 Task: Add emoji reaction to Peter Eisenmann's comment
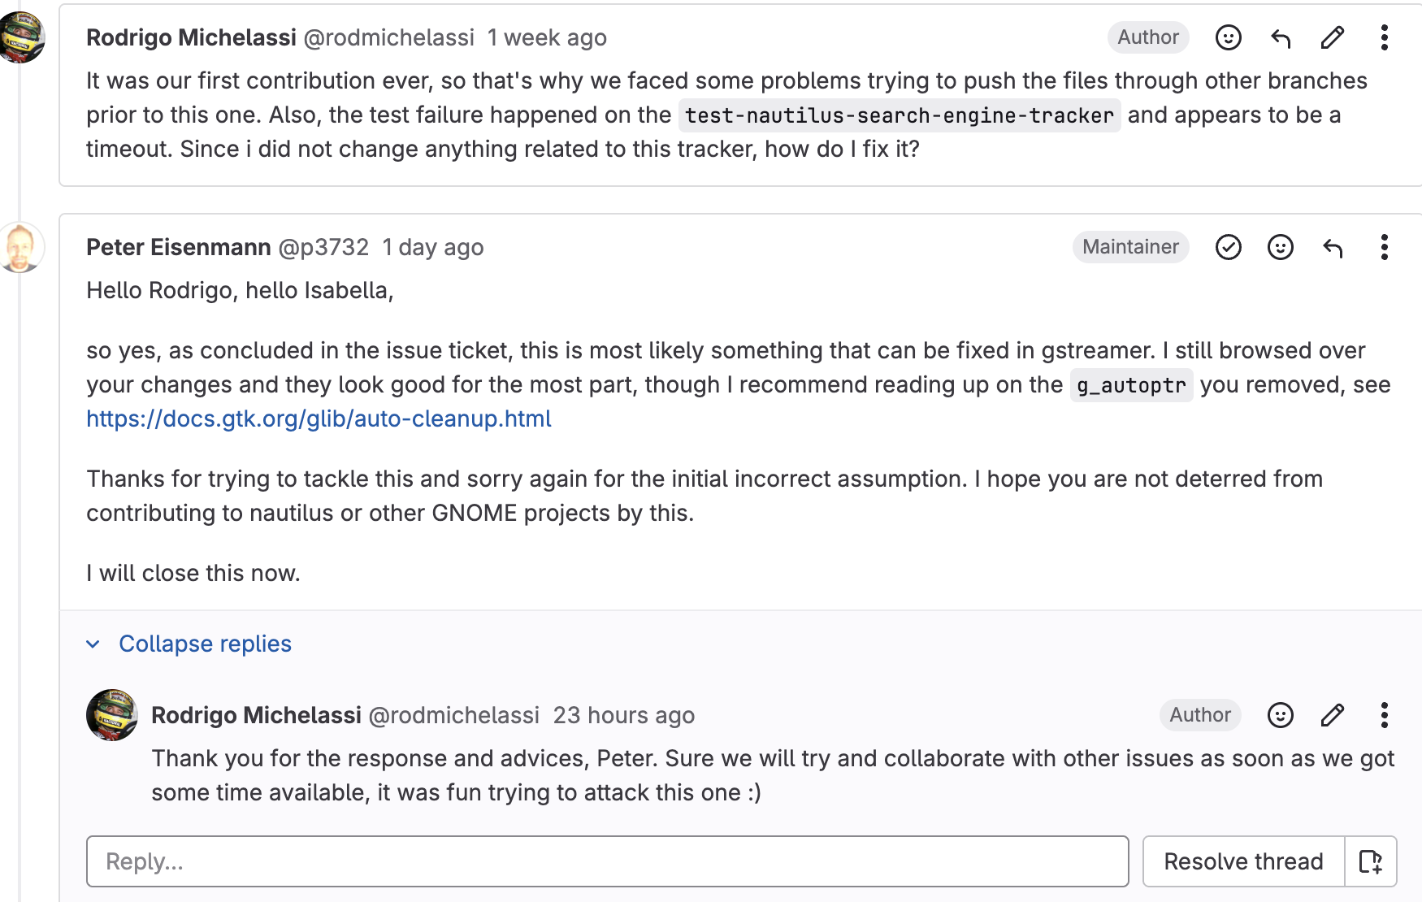point(1281,247)
